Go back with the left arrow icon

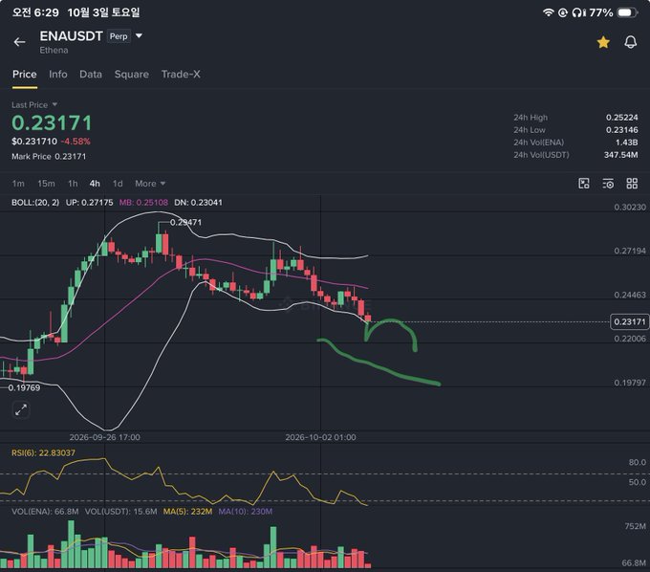19,42
